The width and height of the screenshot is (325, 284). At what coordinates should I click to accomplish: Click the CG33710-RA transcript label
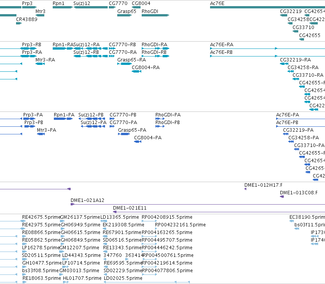[x=308, y=75]
